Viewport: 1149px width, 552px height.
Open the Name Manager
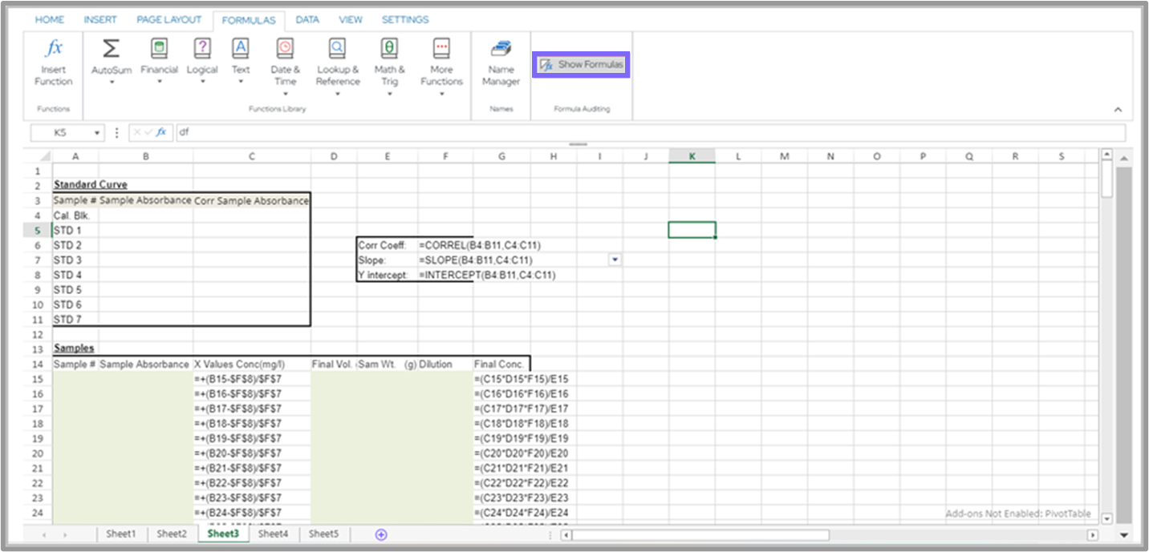point(501,49)
